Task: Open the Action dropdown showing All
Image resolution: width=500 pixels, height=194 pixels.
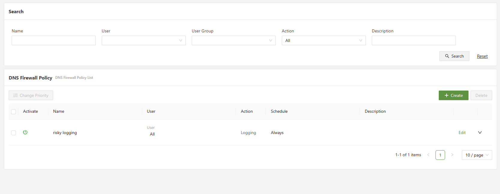Action: [324, 40]
